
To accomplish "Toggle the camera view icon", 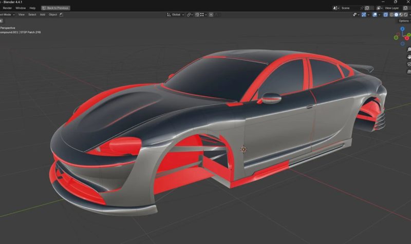I will 409,64.
